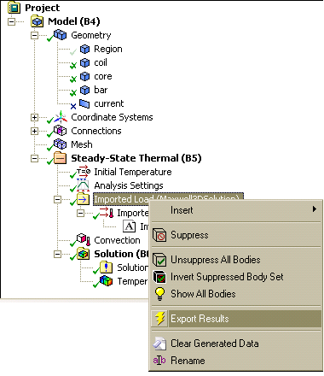Choose Unsuppress All Bodies
The width and height of the screenshot is (324, 376).
pos(235,260)
